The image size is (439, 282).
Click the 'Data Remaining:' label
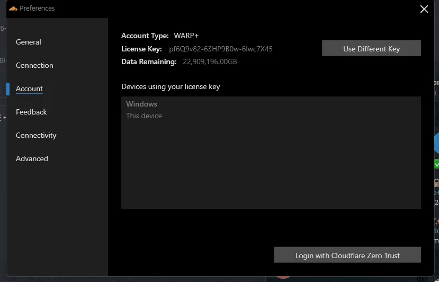149,61
